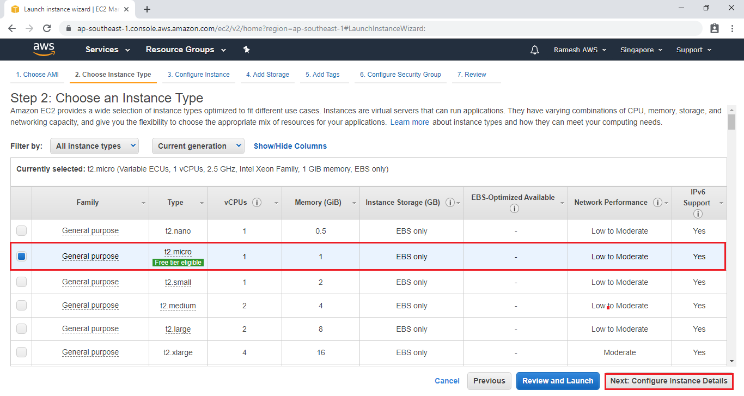Go to step 1. Choose AMI tab
This screenshot has height=396, width=744.
point(37,75)
